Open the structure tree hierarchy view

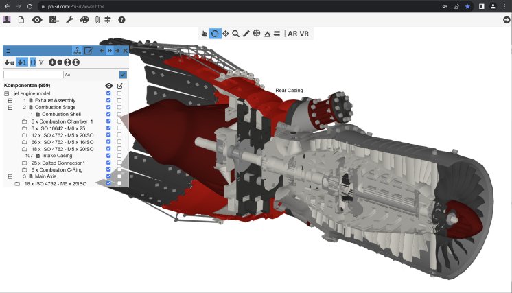click(77, 51)
